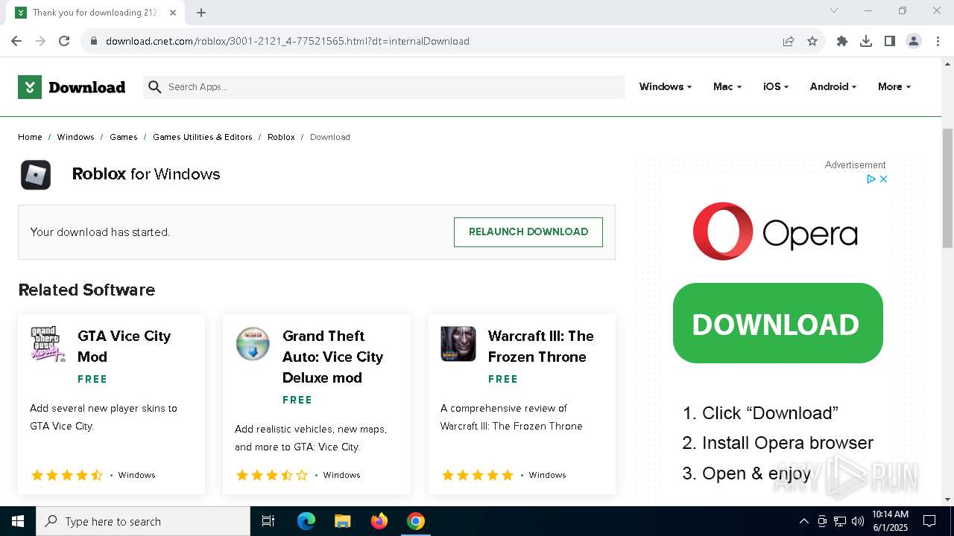Reload the current page
This screenshot has height=536, width=954.
click(x=64, y=41)
